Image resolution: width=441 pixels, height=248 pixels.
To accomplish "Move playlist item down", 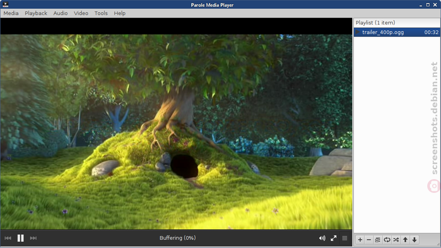I will tap(415, 240).
